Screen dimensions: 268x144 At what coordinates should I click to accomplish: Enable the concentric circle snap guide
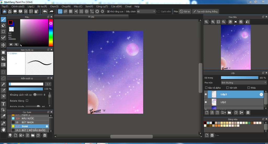(87, 11)
